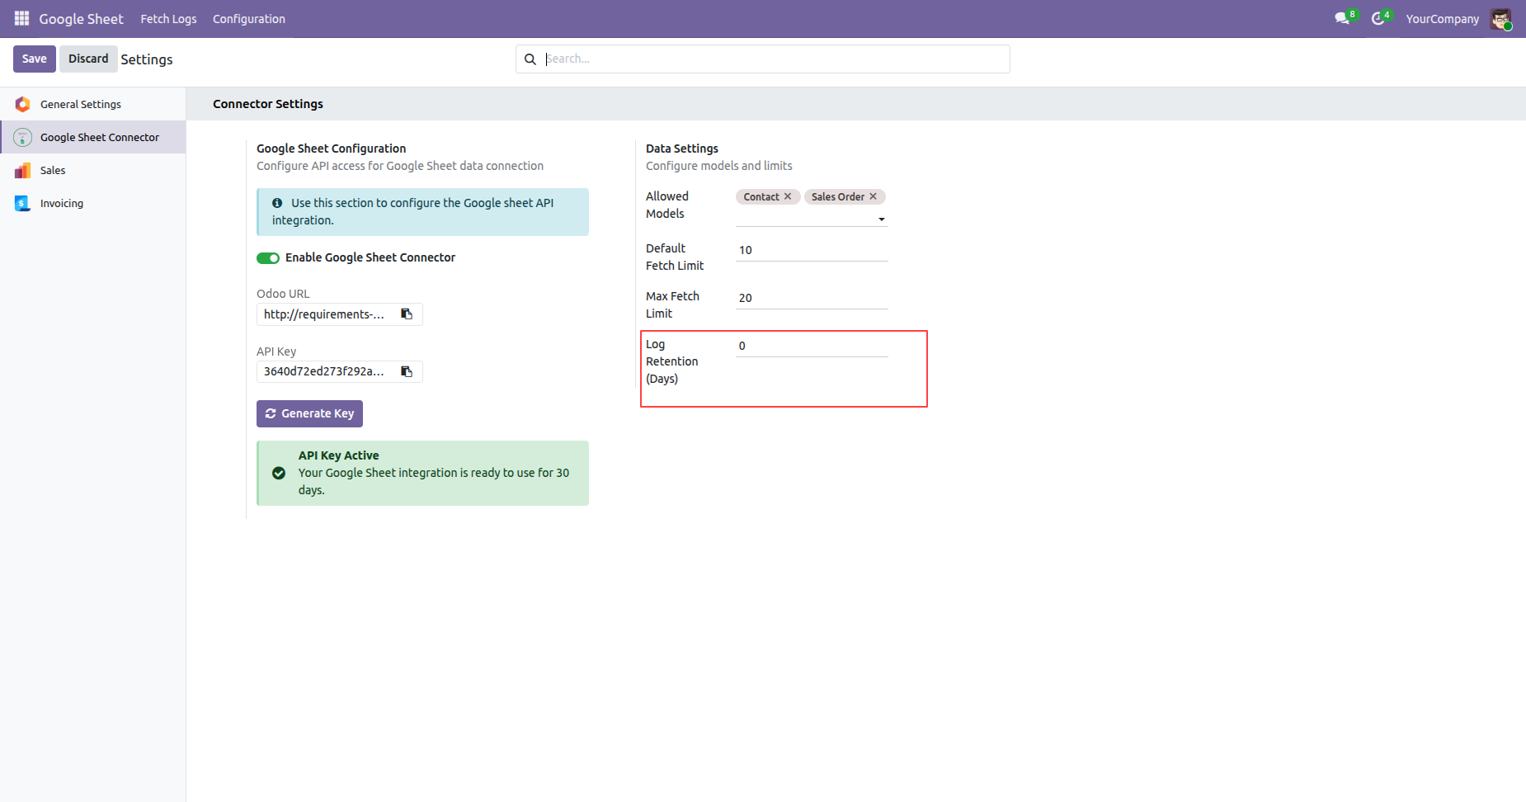Click the search magnifier icon
Screen dimensions: 1526x802
pos(530,59)
